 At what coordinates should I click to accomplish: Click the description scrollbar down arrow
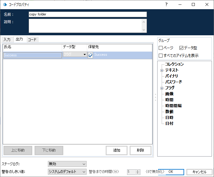click(x=144, y=30)
